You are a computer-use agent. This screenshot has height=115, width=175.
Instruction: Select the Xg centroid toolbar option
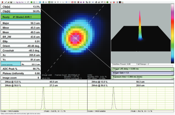coord(17,2)
